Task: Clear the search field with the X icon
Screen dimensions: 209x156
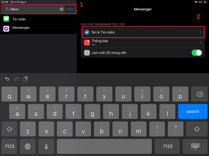Action: click(x=61, y=9)
